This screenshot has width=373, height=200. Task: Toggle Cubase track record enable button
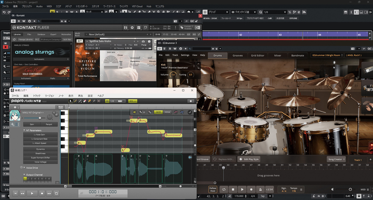pos(6,47)
